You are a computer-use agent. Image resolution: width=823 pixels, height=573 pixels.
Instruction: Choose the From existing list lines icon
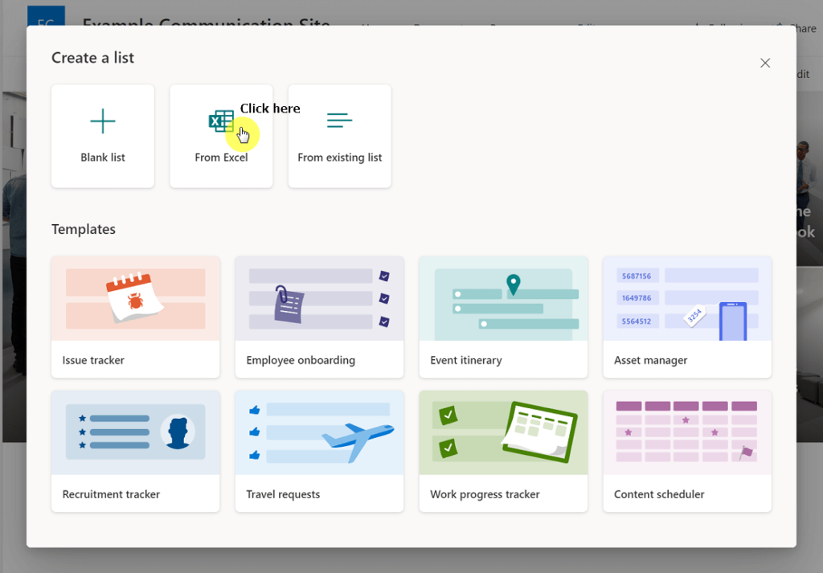pos(340,121)
